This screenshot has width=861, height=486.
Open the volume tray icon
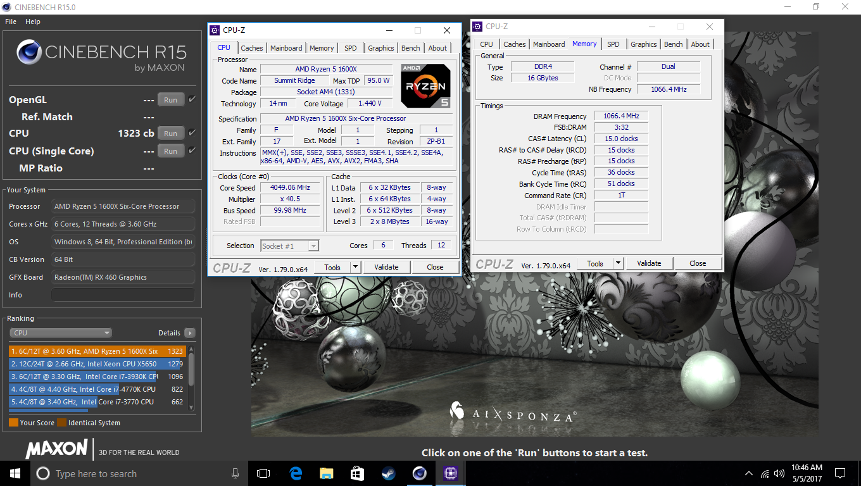(x=779, y=473)
